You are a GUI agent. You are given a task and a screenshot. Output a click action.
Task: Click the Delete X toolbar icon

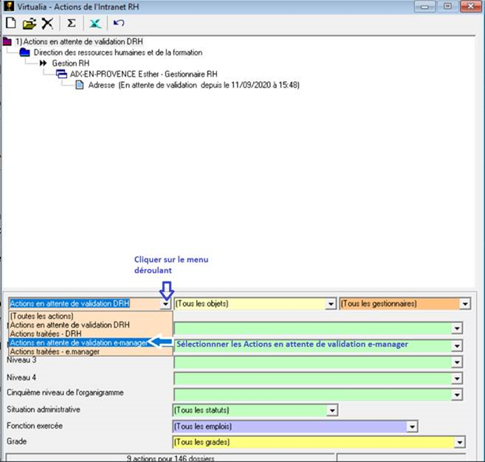(x=47, y=24)
